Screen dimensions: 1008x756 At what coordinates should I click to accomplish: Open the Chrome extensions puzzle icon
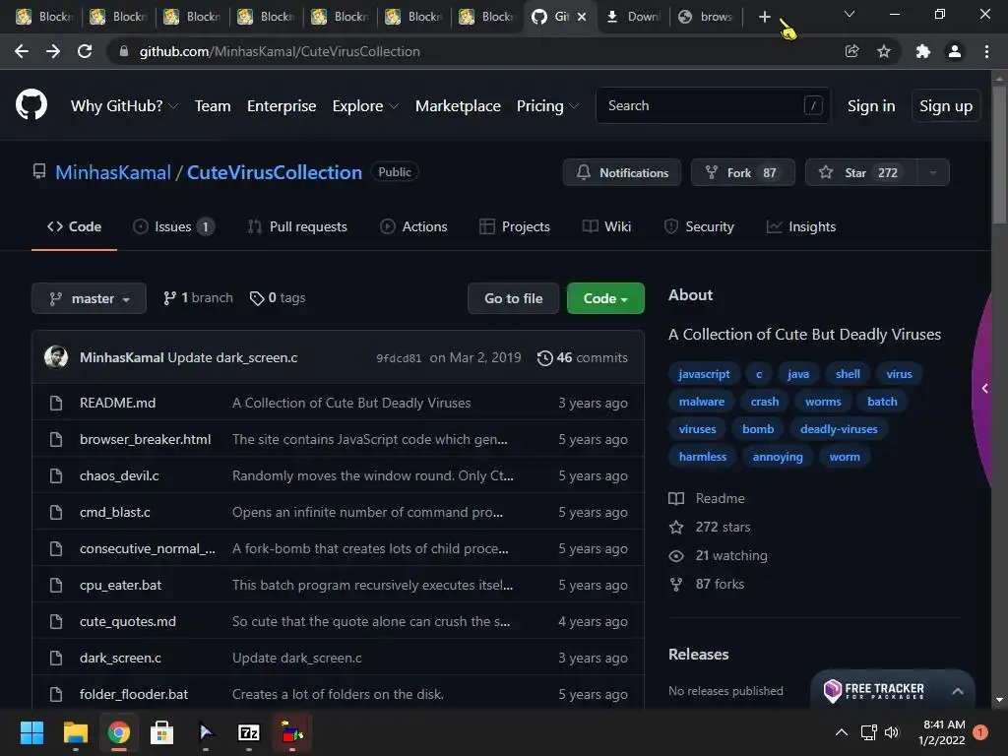pos(923,51)
